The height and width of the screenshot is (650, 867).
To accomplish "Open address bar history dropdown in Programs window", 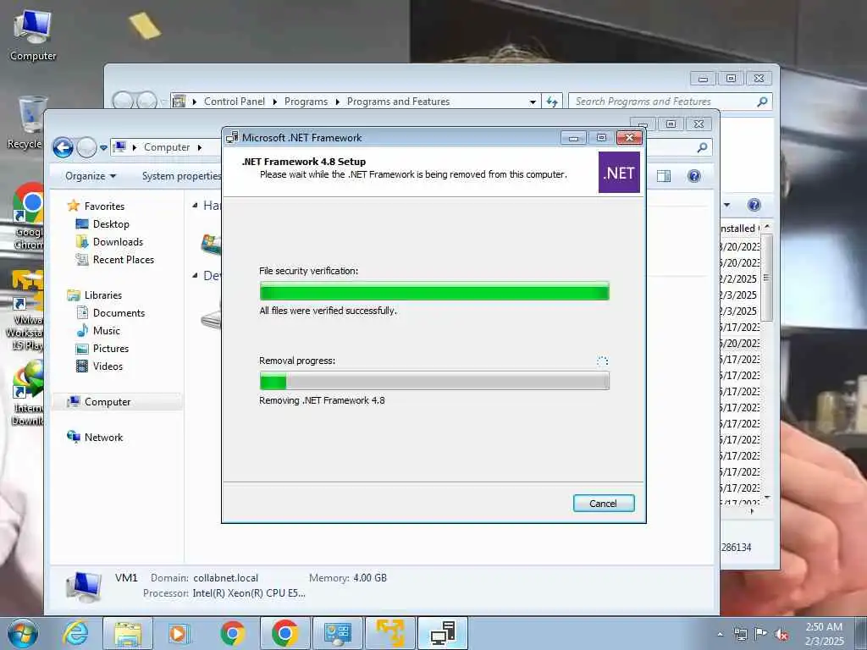I will (533, 102).
